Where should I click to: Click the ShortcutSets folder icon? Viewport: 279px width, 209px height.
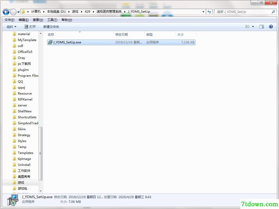coord(14,117)
